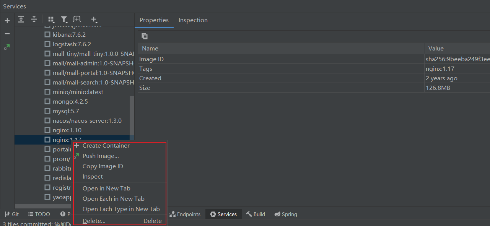490x226 pixels.
Task: Click the image icon beside nacos/nacos-server:1.3.0
Action: [47, 120]
